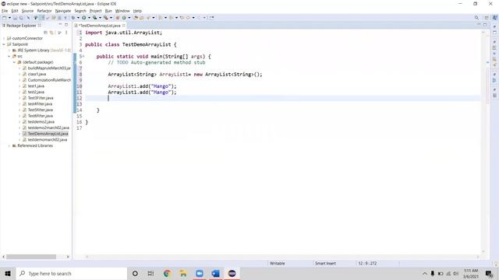The image size is (499, 280).
Task: Click the Save toolbar icon
Action: (x=15, y=18)
